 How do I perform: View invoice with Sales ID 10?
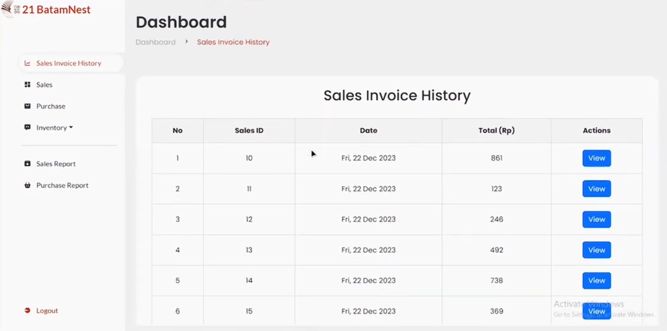tap(596, 158)
